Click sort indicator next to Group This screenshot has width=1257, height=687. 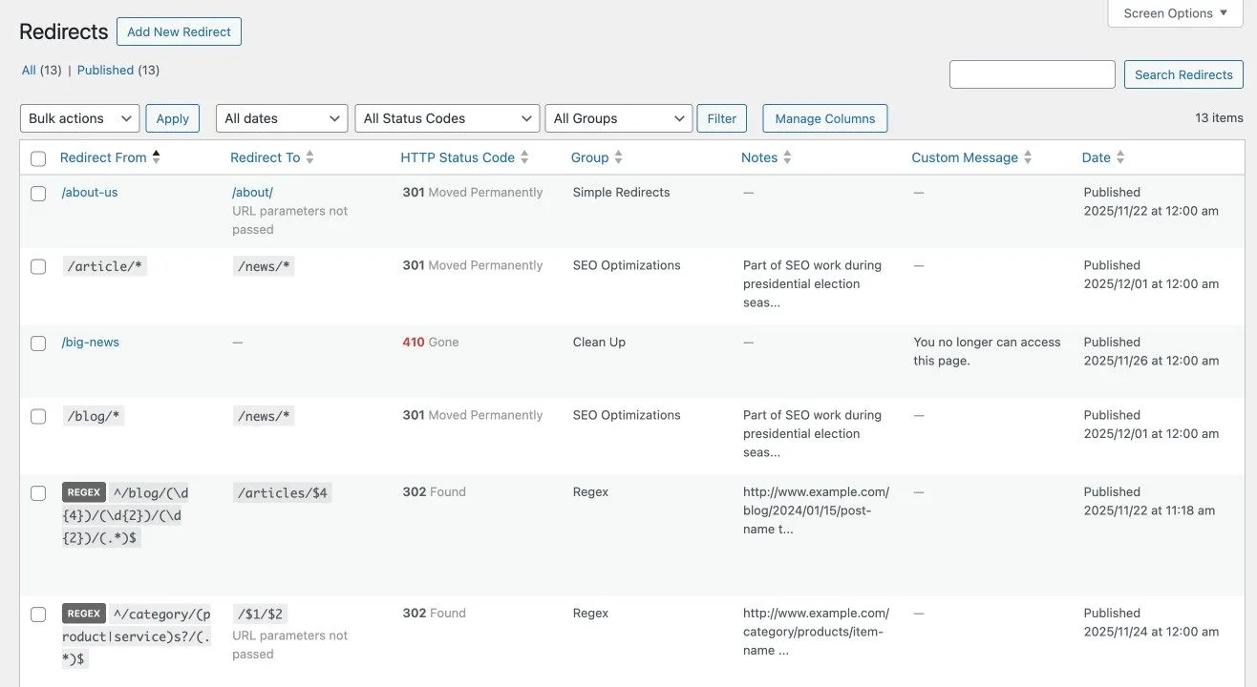(x=618, y=157)
